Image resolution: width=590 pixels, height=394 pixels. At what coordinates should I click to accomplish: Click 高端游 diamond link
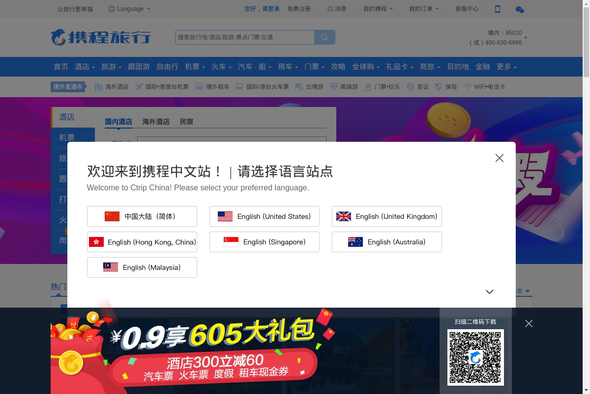(x=344, y=87)
